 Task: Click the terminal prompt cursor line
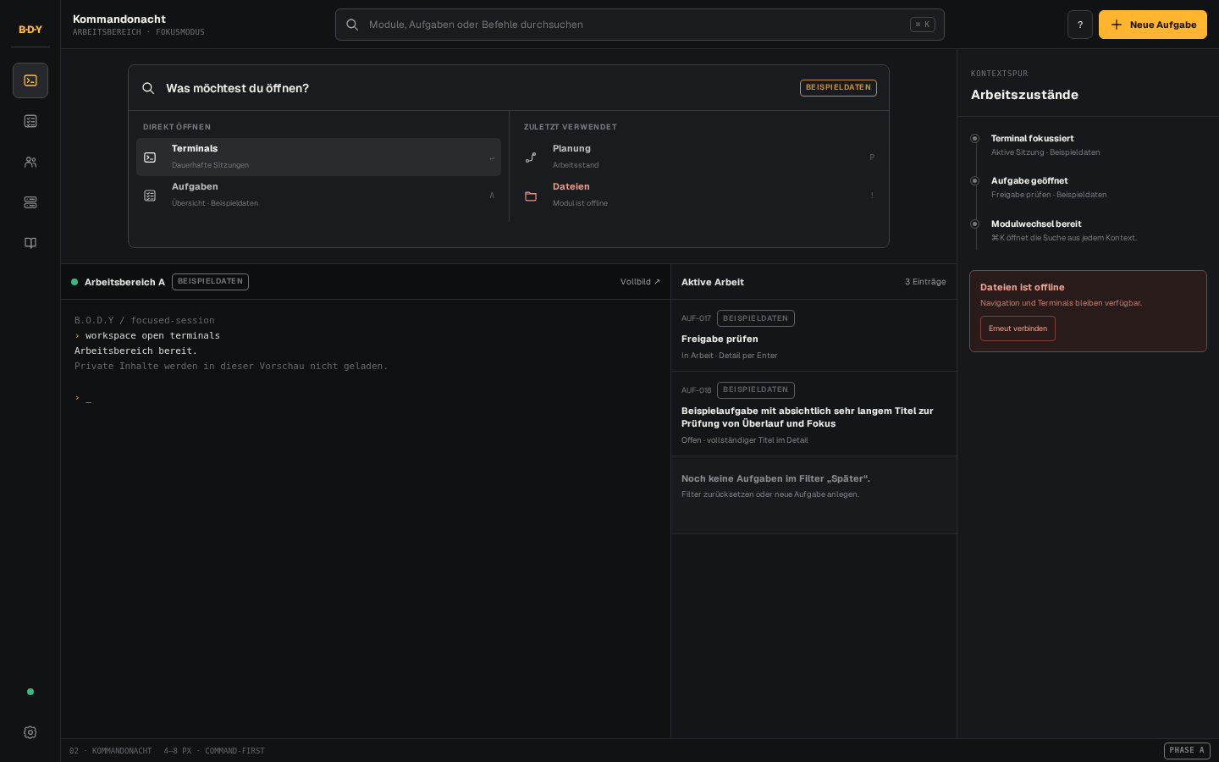[x=83, y=398]
